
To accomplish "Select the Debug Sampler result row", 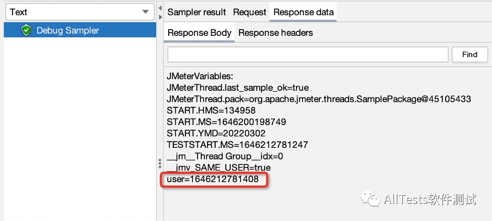I will tap(80, 30).
